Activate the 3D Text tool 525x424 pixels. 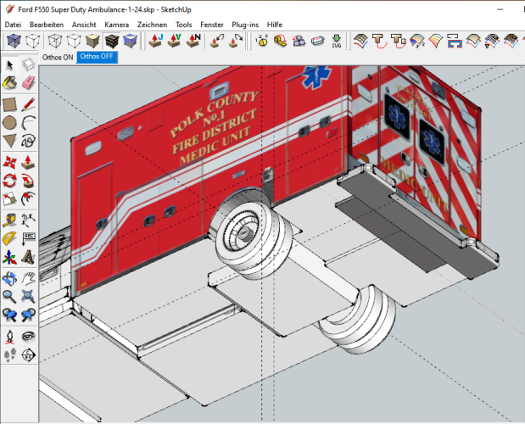click(x=29, y=257)
